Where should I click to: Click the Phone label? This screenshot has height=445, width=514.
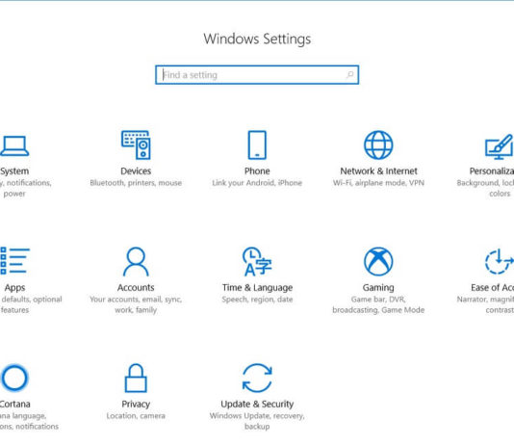coord(257,170)
